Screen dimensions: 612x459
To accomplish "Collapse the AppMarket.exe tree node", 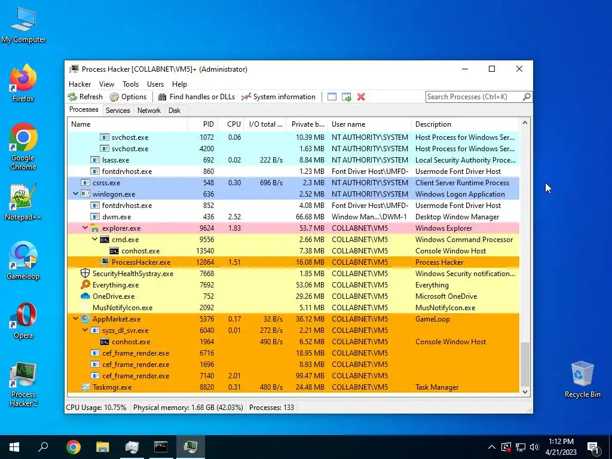I will (75, 319).
